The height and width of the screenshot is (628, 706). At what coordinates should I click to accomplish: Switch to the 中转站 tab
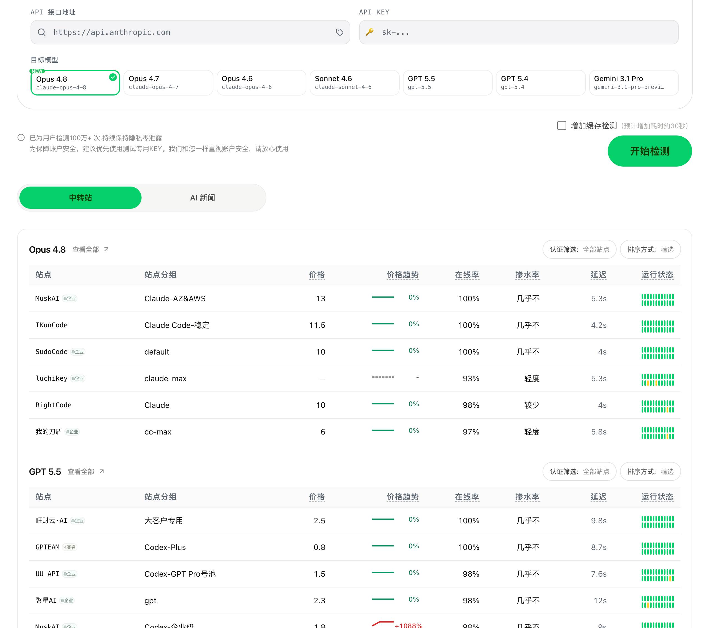pyautogui.click(x=80, y=198)
